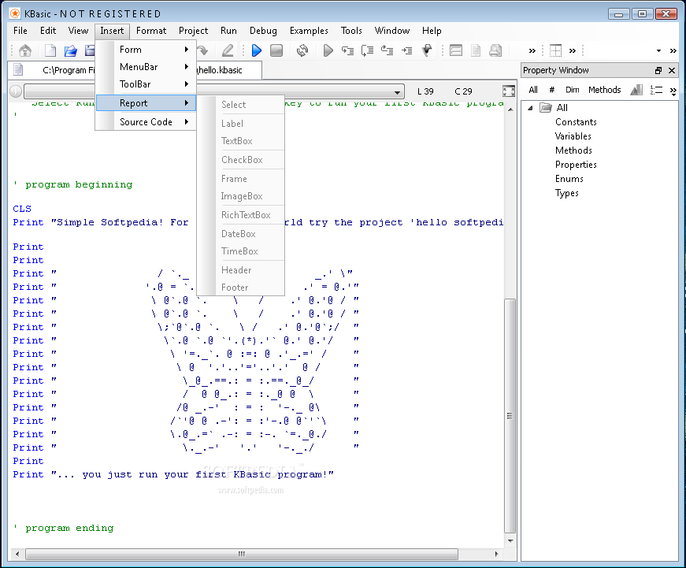
Task: Open the Examples menu
Action: tap(309, 31)
